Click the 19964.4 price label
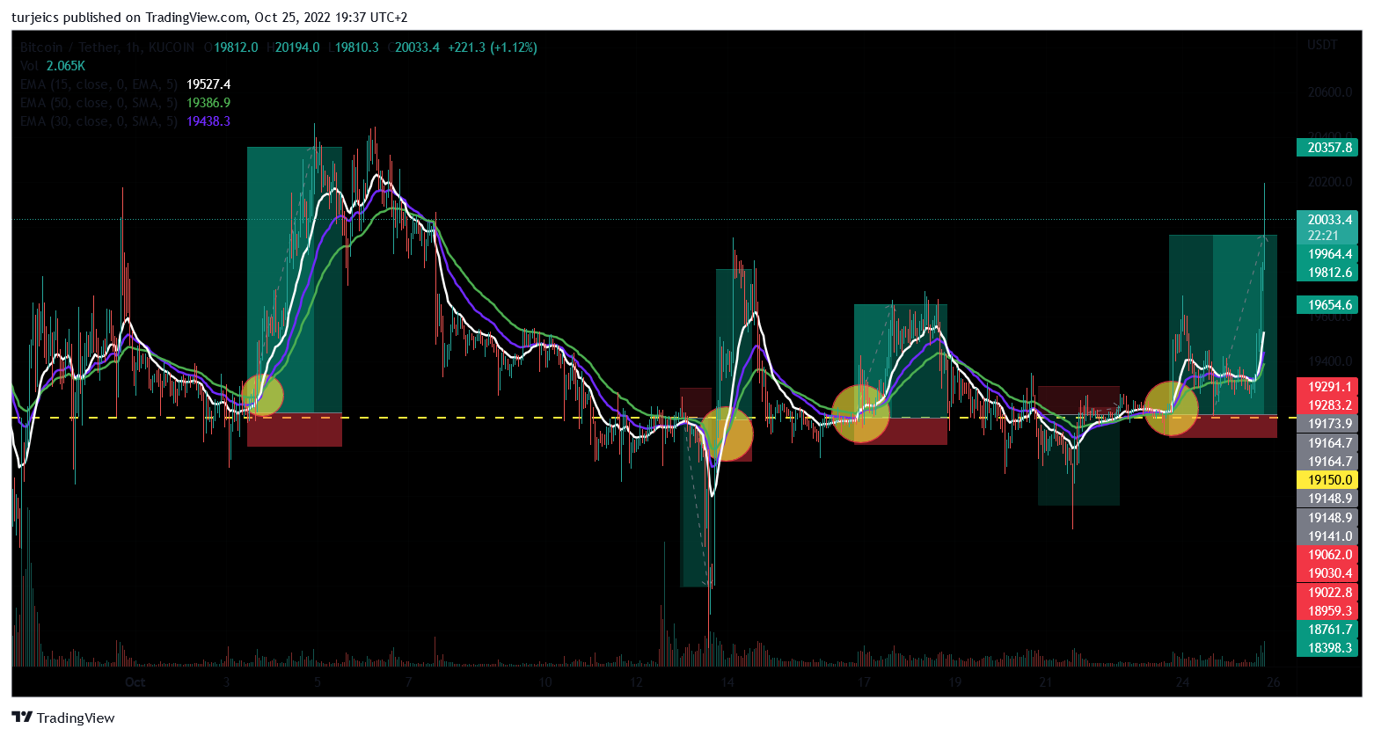 click(1327, 254)
